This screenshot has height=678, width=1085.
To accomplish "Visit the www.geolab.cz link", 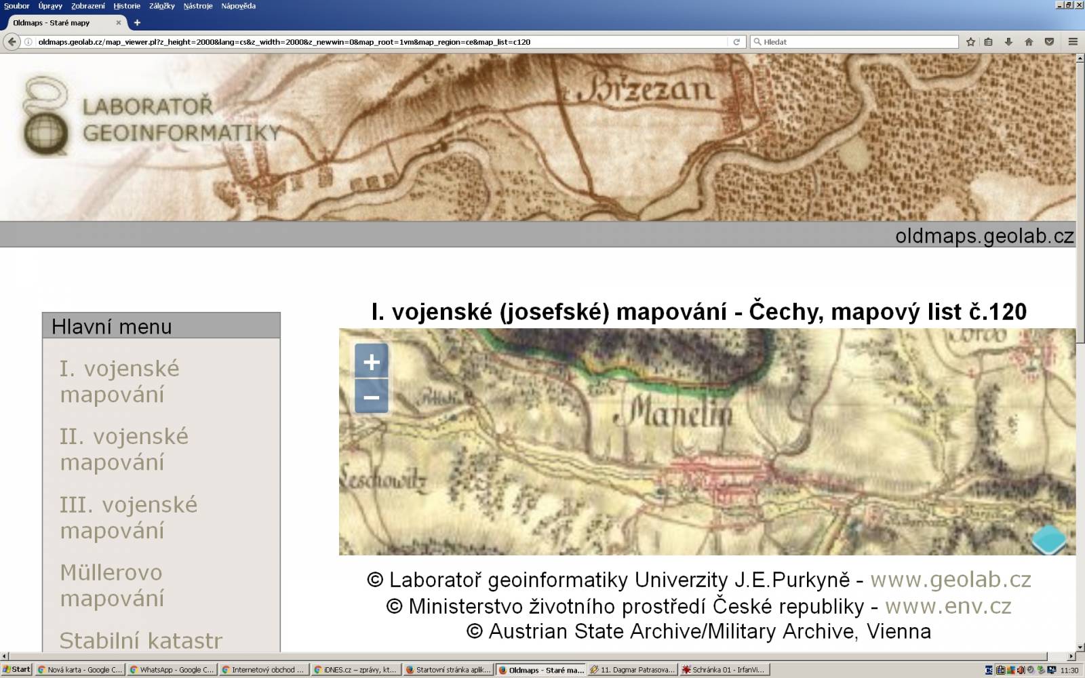I will tap(951, 580).
